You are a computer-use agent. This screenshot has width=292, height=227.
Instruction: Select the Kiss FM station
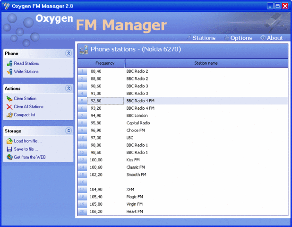[133, 160]
